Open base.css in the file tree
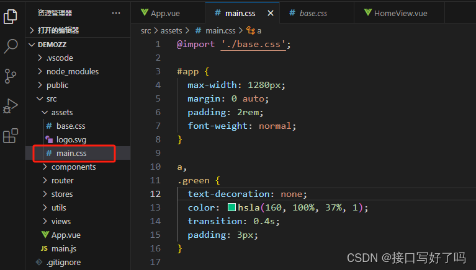Viewport: 476px width, 270px height. [78, 126]
